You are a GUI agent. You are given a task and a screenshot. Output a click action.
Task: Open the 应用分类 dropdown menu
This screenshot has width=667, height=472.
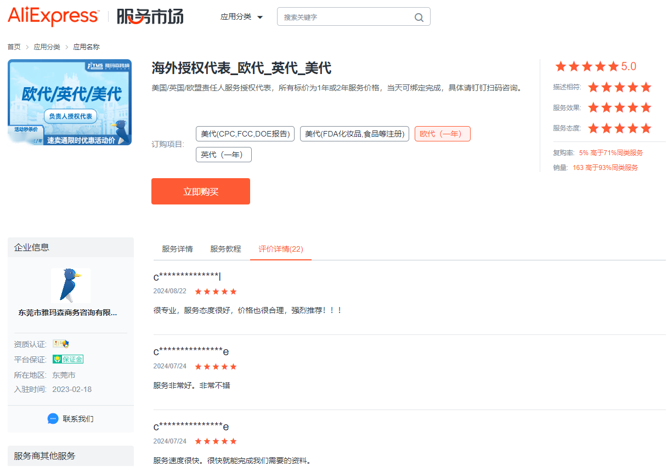click(241, 17)
